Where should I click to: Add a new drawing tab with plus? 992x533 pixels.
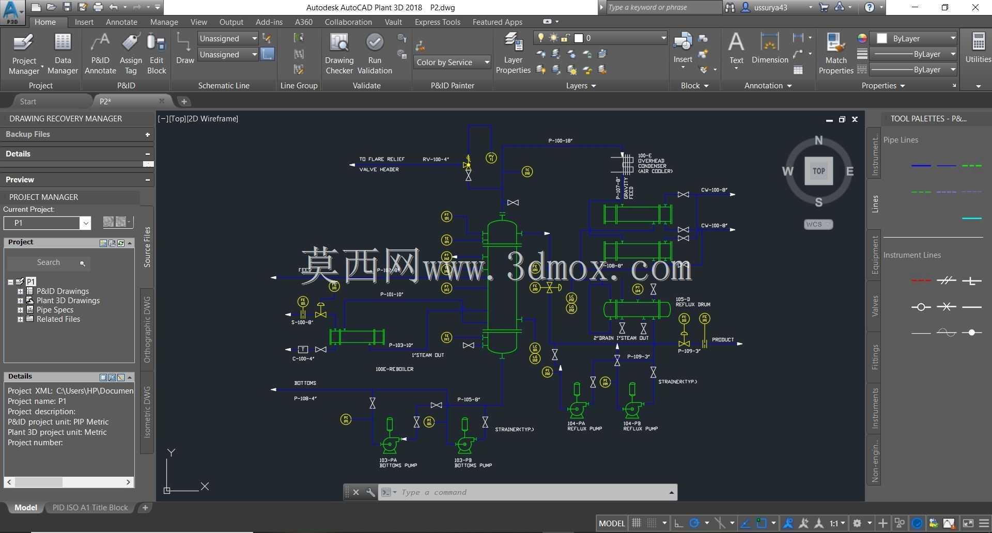click(x=184, y=101)
